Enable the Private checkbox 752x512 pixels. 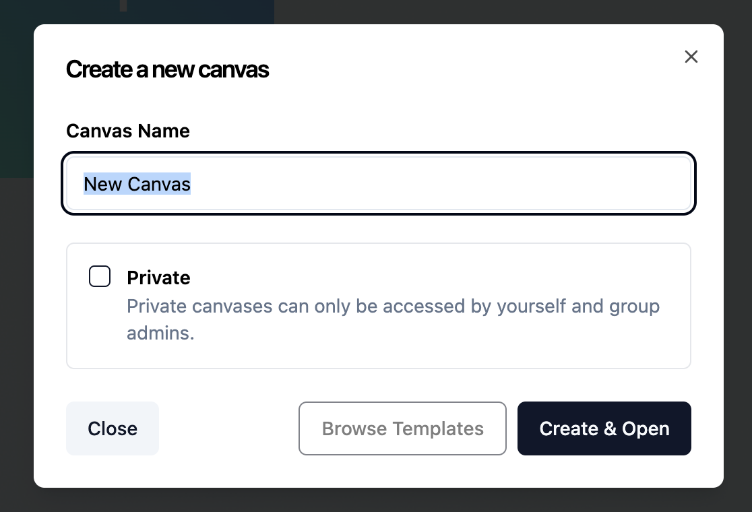coord(100,276)
